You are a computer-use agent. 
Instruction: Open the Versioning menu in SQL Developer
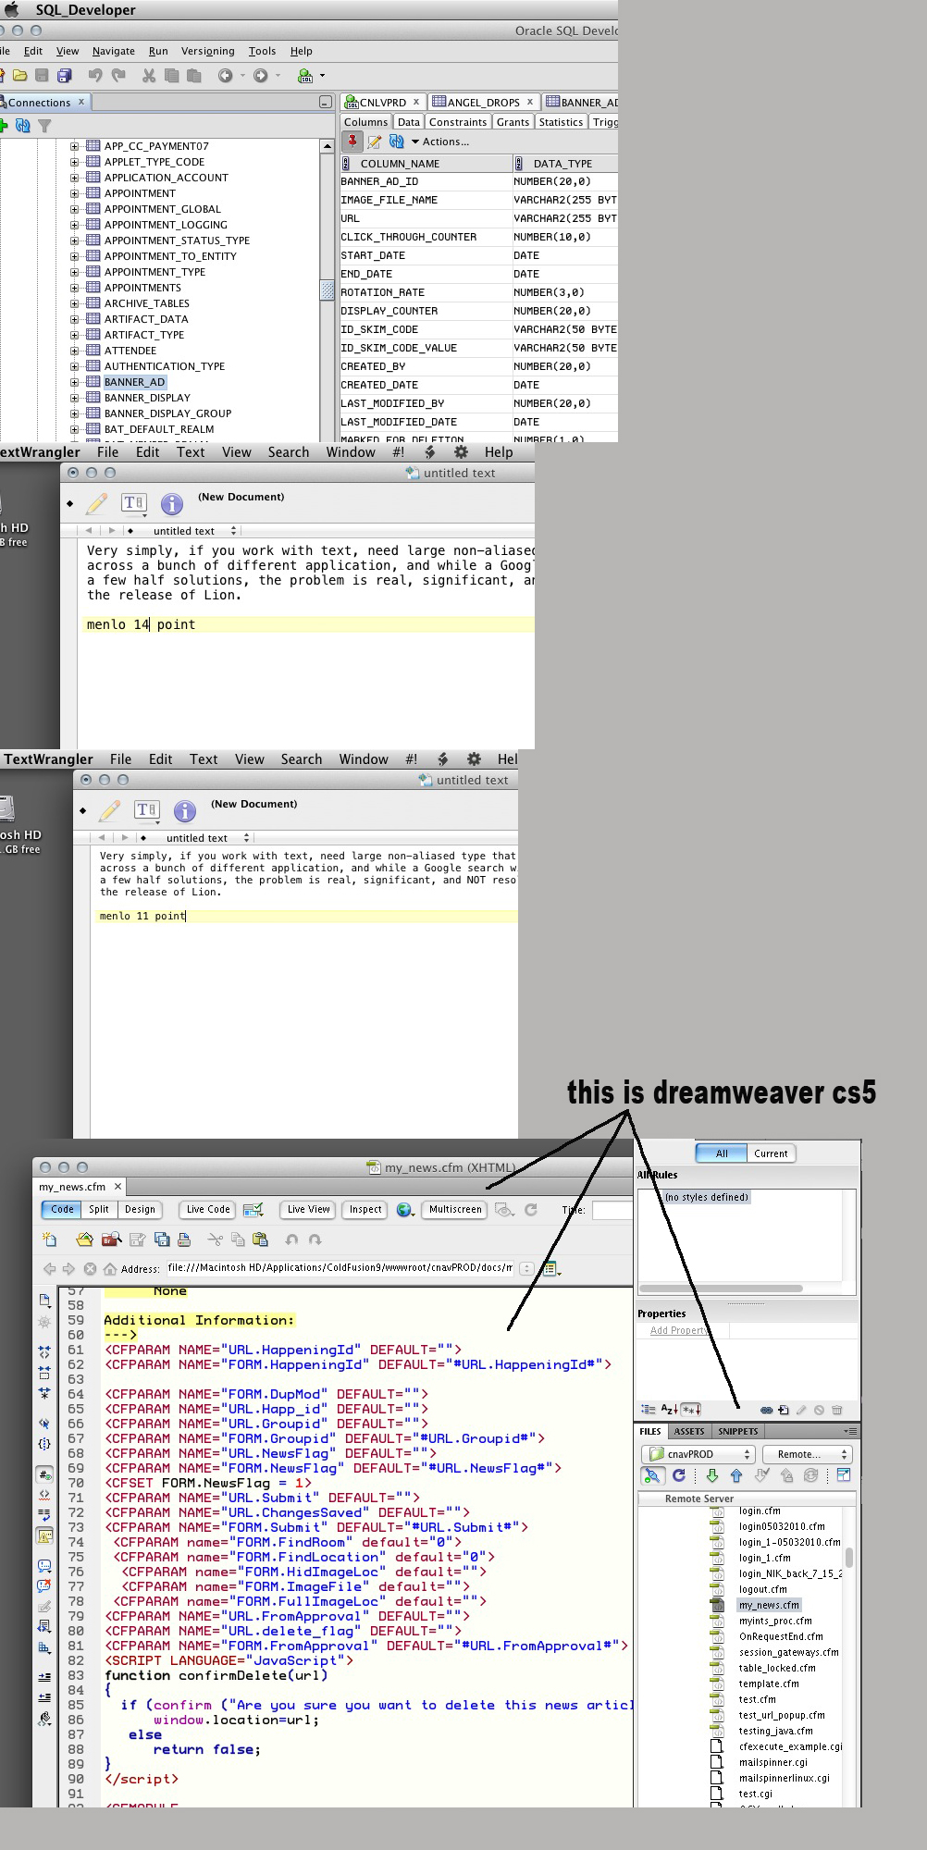point(207,51)
